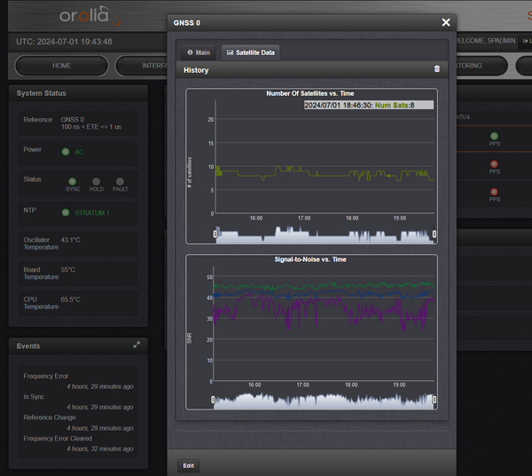
Task: Switch to the Main tab
Action: [197, 52]
